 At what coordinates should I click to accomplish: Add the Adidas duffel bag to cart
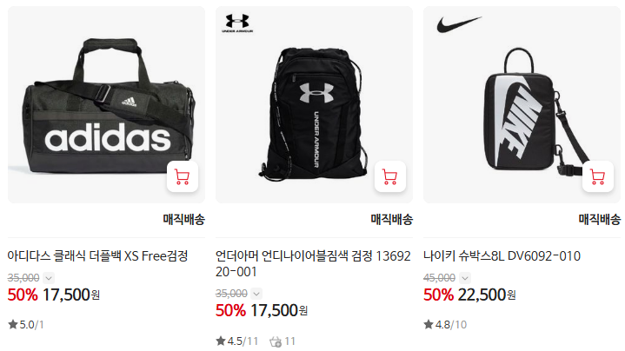(x=183, y=176)
